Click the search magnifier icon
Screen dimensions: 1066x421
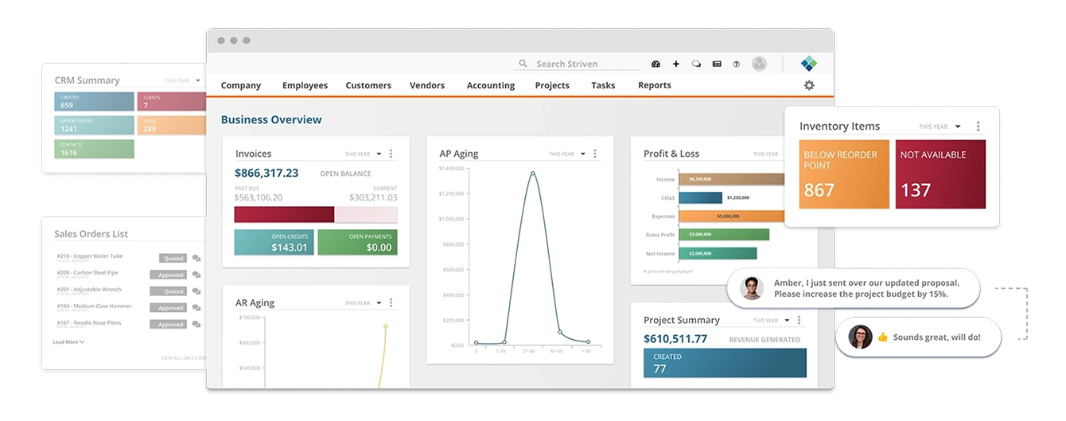(523, 64)
